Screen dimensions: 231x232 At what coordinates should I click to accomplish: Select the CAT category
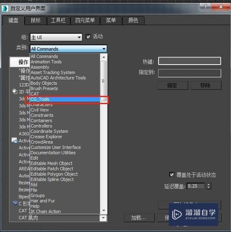coord(35,94)
